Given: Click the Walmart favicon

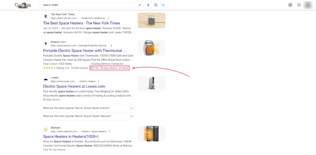Looking at the screenshot, I should coord(46,129).
